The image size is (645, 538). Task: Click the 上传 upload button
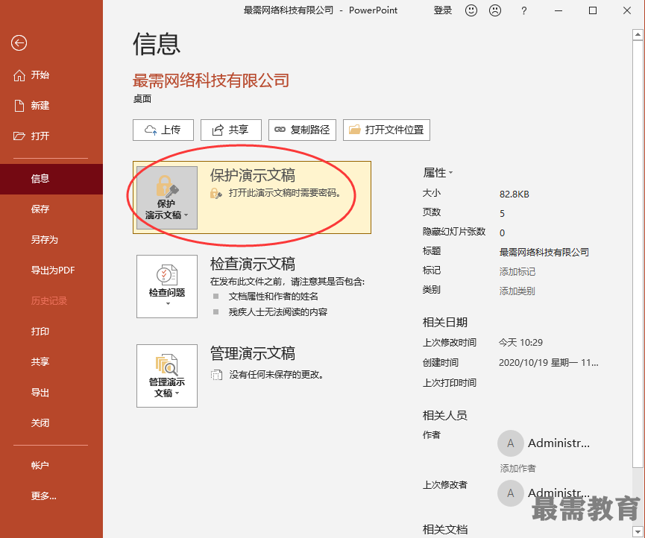(x=163, y=130)
